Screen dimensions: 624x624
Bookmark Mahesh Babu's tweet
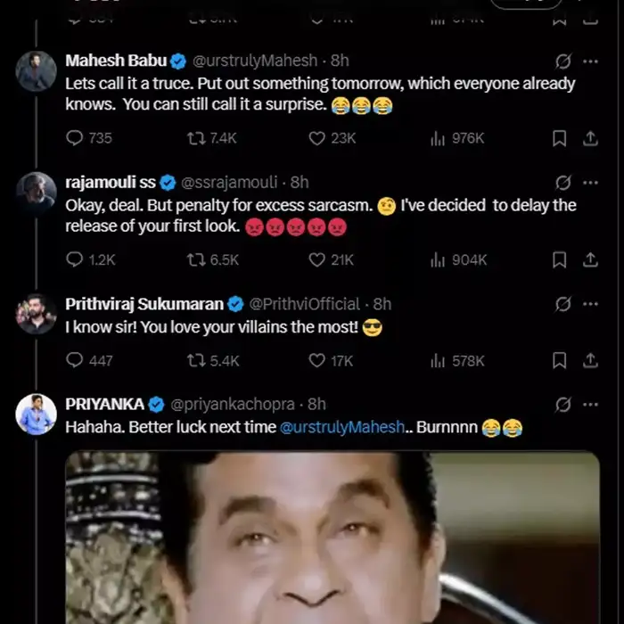coord(559,138)
